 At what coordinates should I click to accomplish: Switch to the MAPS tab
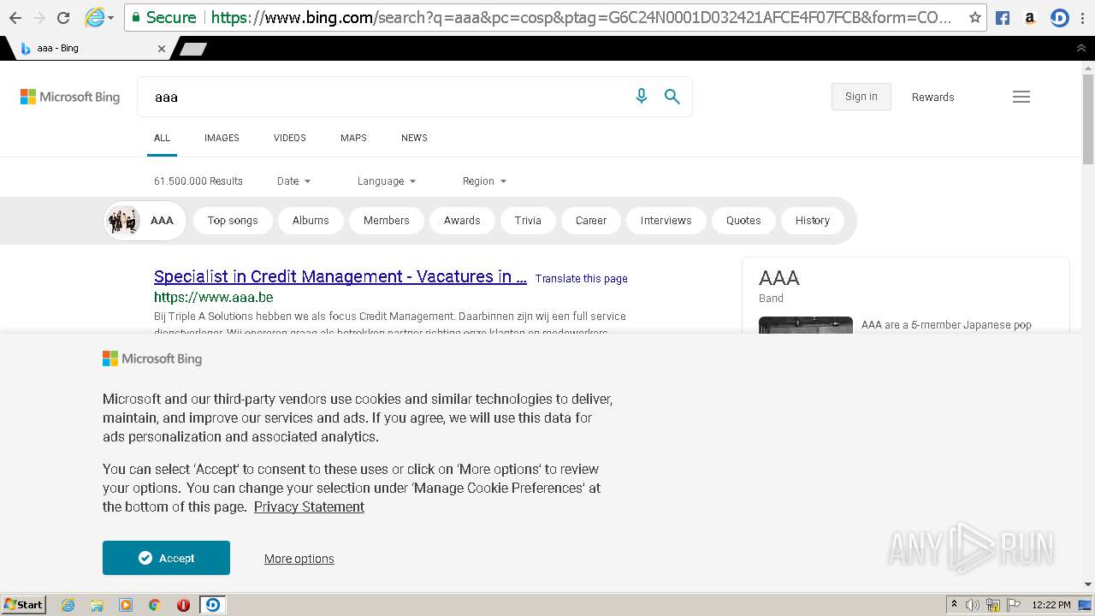coord(353,138)
